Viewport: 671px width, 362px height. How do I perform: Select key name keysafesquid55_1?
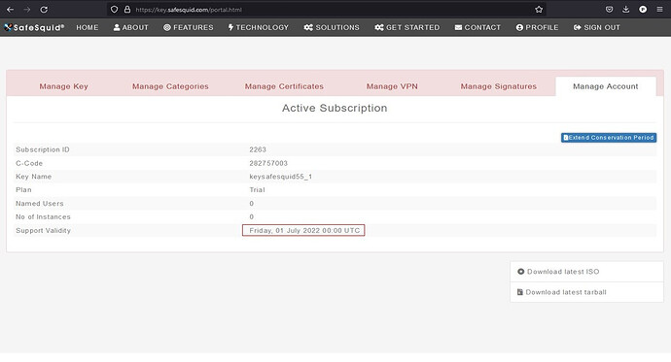tap(281, 177)
